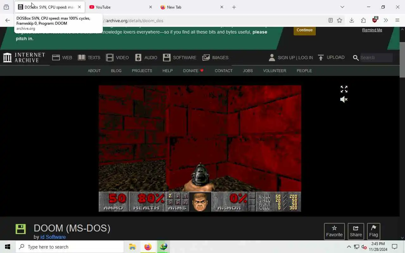Image resolution: width=405 pixels, height=253 pixels.
Task: Click Firefox icon in taskbar
Action: point(148,247)
